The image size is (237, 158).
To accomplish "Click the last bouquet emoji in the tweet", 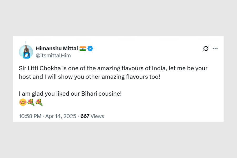I will (x=39, y=102).
